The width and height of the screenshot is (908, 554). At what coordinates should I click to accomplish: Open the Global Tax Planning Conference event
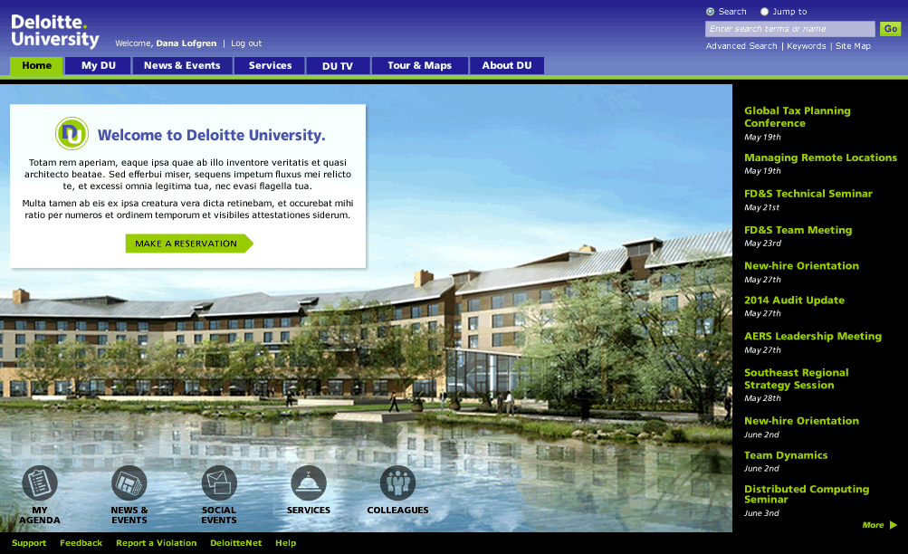coord(798,117)
